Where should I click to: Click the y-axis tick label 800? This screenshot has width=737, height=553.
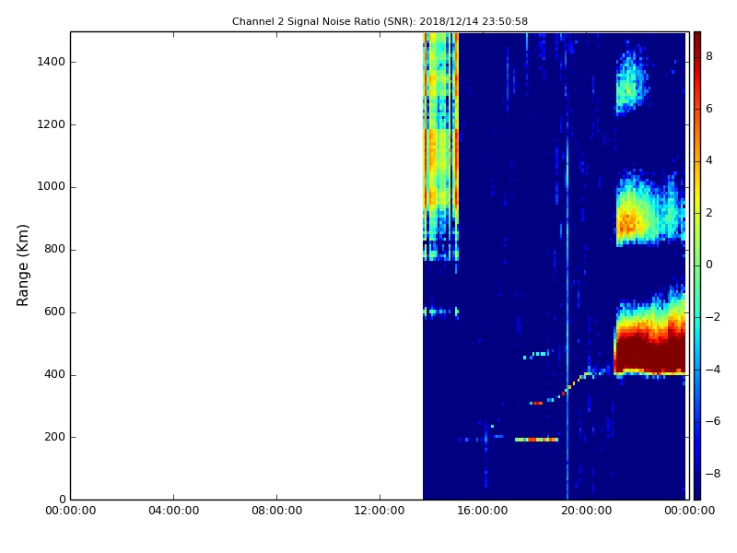point(54,249)
